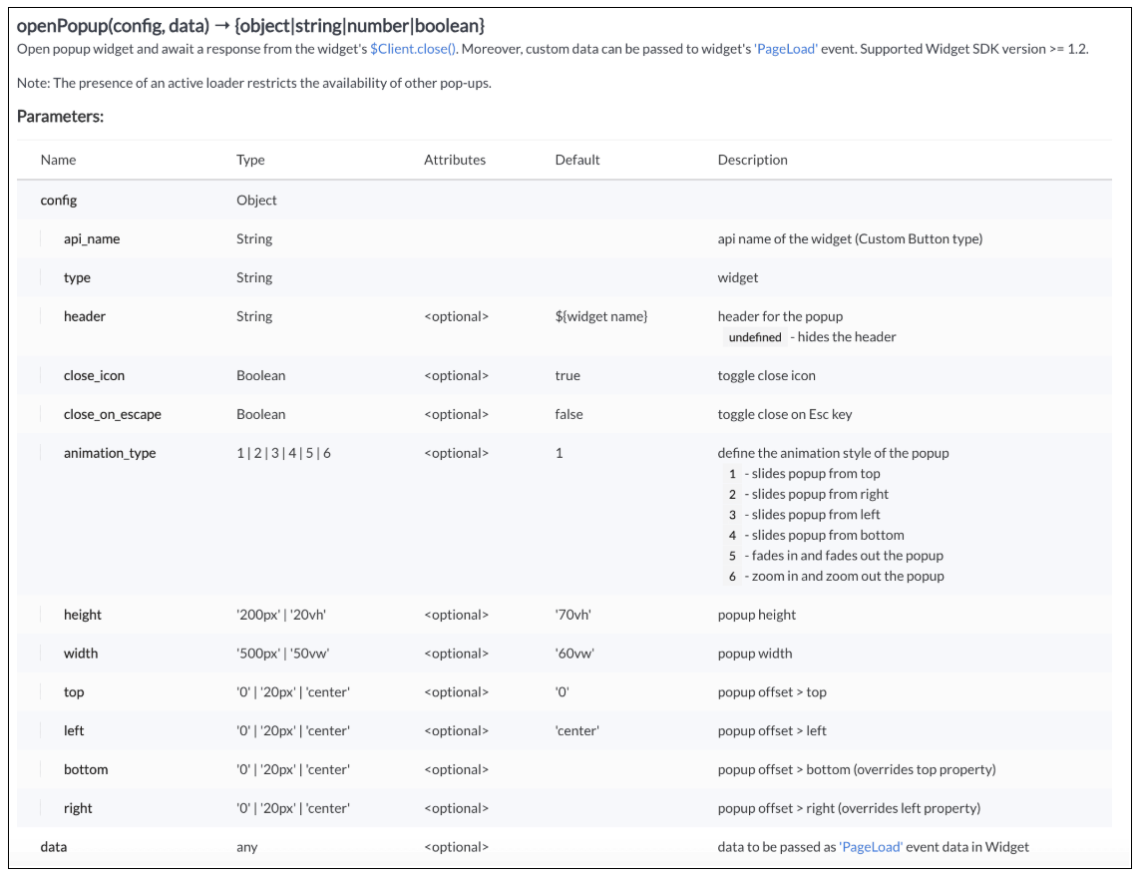Click the Attributes column header

tap(455, 160)
